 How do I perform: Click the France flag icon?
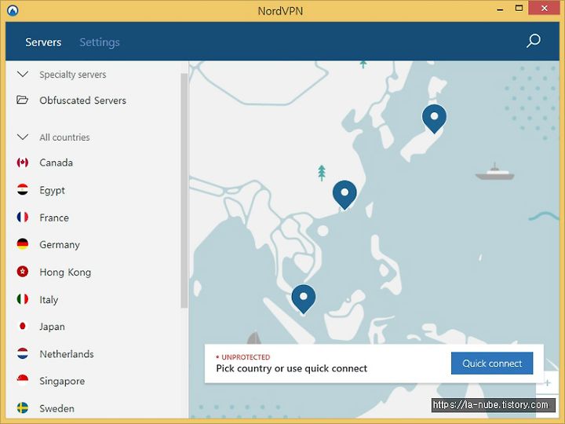point(22,217)
